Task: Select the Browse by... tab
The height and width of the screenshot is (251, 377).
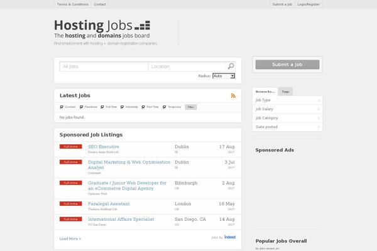Action: pyautogui.click(x=265, y=92)
